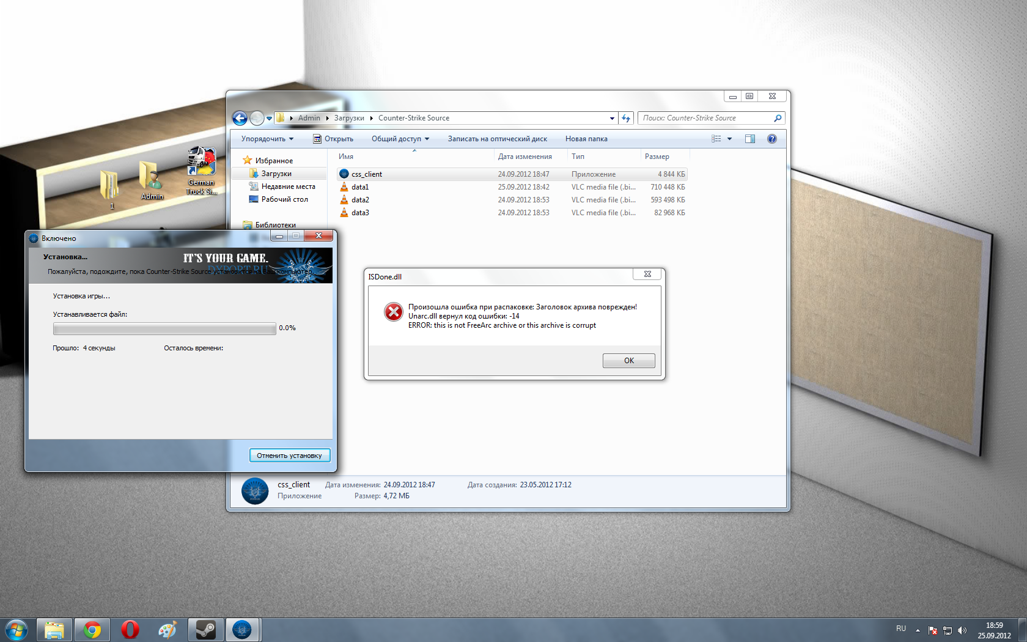Viewport: 1027px width, 642px height.
Task: Select Admin in the address breadcrumb
Action: (309, 118)
